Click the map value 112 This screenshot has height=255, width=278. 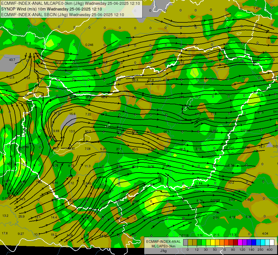coord(181,62)
